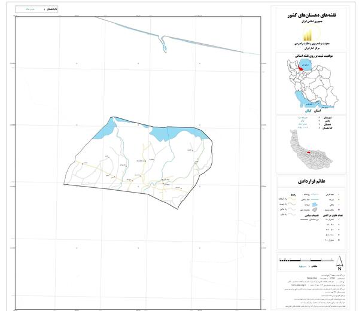
Task: Click the 'UTM' projection text
Action: (332, 278)
